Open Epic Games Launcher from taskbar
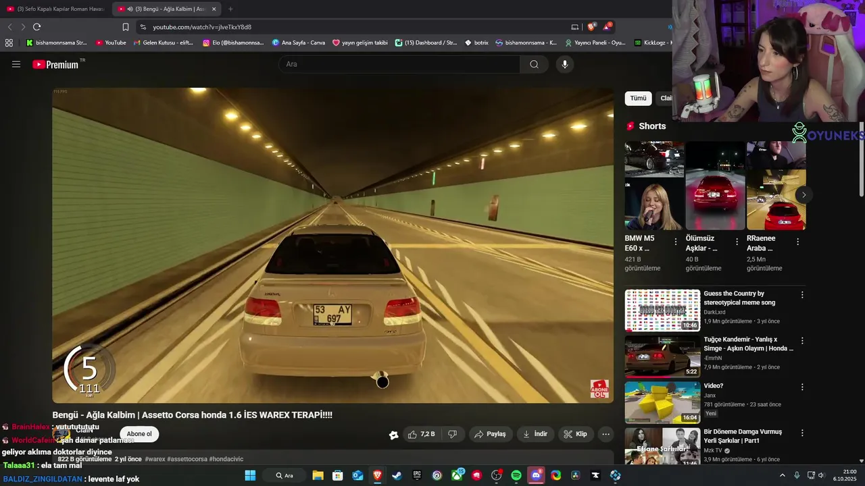 tap(417, 475)
